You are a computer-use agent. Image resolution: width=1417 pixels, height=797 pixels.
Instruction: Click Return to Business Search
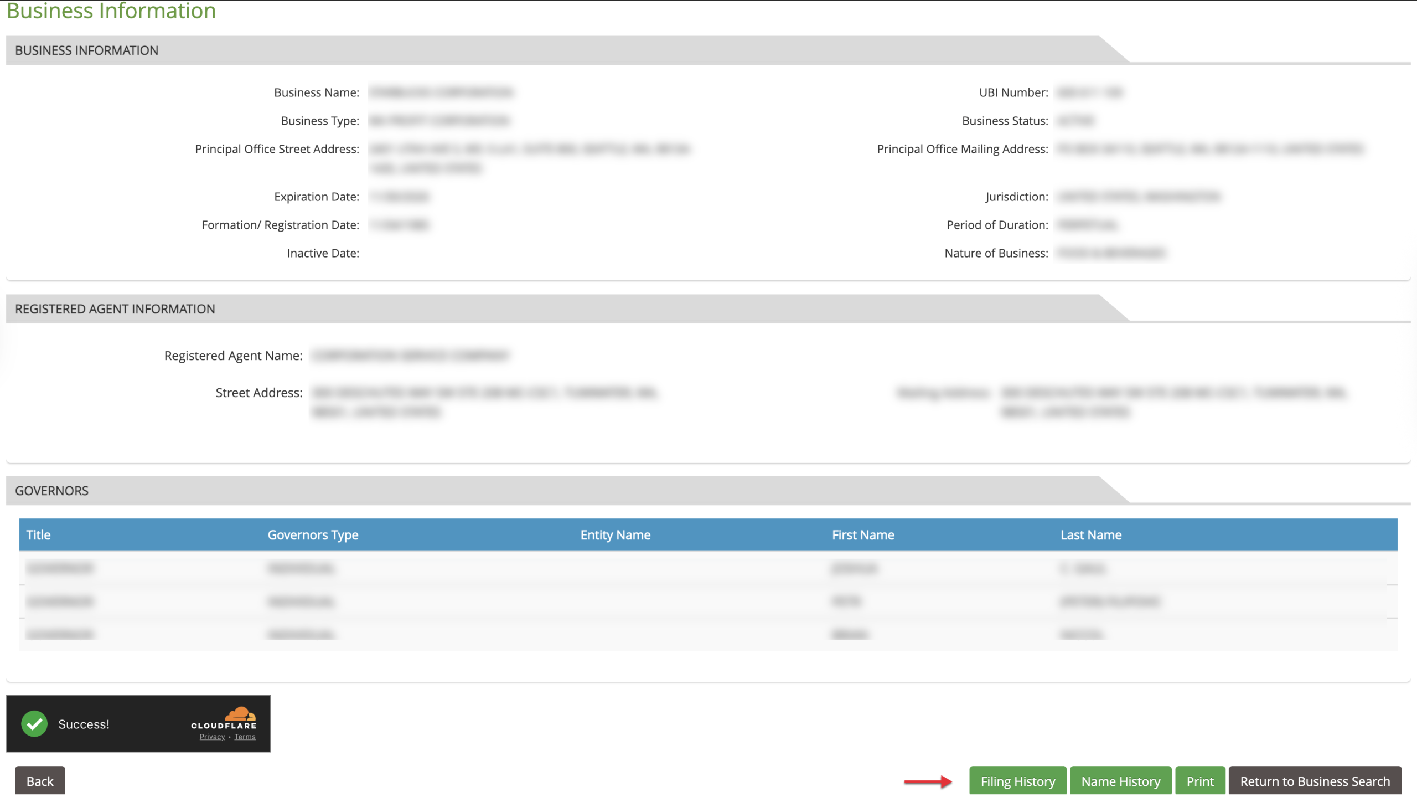point(1315,781)
